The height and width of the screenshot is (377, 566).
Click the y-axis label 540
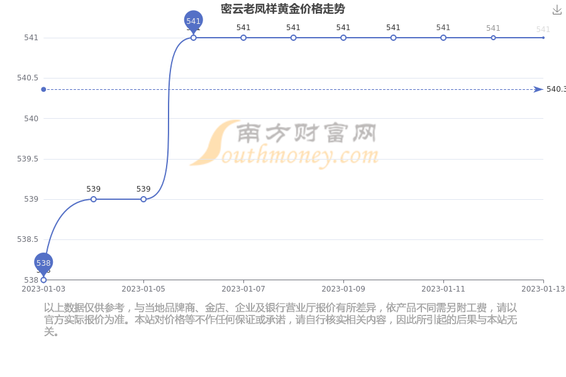coord(31,118)
